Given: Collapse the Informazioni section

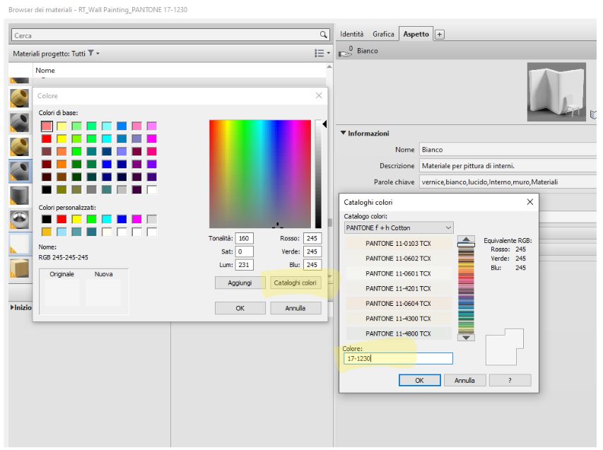Looking at the screenshot, I should [x=344, y=133].
